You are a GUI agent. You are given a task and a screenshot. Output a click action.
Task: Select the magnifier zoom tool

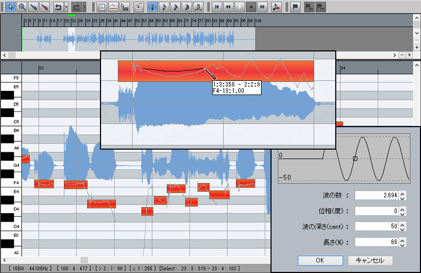click(22, 7)
